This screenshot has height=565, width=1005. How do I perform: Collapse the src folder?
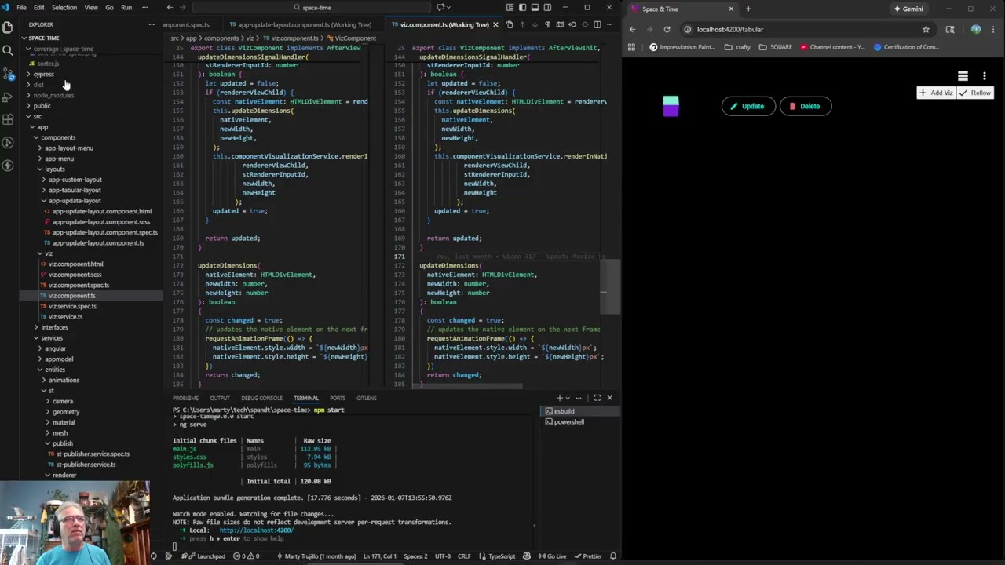tap(37, 116)
